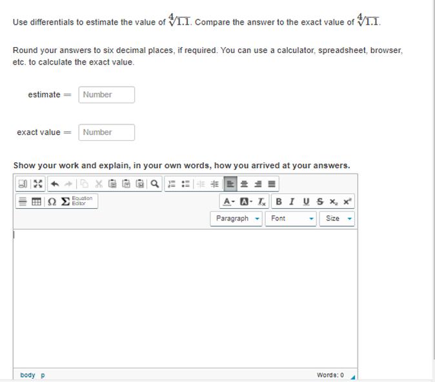Click the editor resize handle

click(353, 377)
